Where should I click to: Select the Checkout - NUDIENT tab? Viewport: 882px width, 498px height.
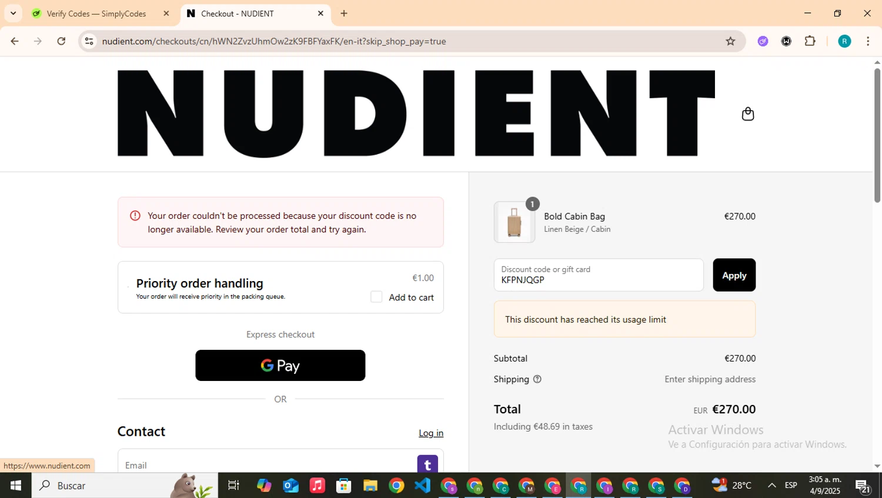pos(255,14)
